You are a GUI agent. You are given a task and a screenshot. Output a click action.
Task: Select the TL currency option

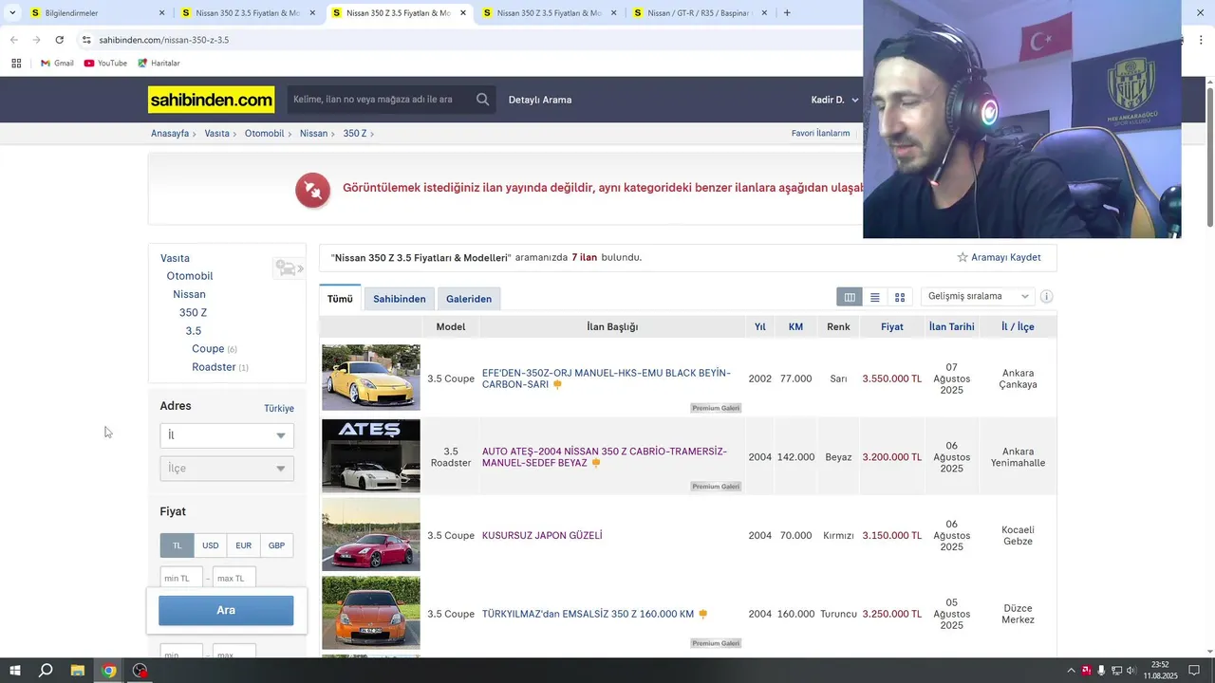click(177, 545)
